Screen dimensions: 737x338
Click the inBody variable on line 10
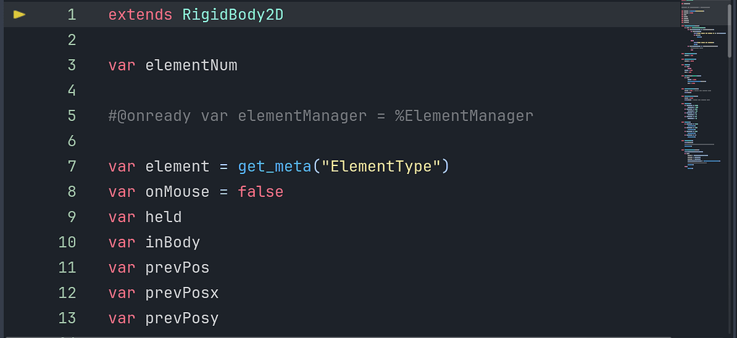point(173,242)
